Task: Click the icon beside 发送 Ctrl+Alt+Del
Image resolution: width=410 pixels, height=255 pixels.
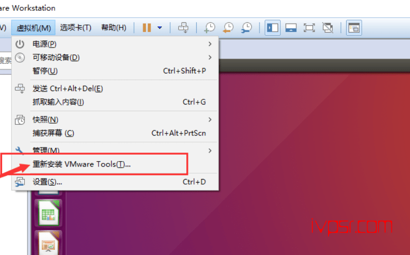Action: pos(20,88)
